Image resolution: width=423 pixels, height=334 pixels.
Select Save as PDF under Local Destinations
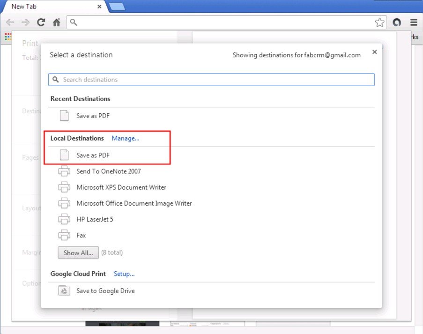[x=212, y=155]
